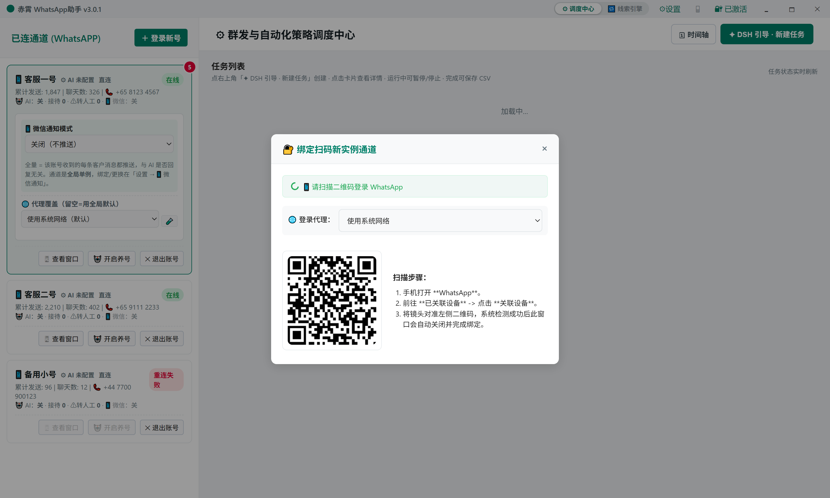Image resolution: width=830 pixels, height=498 pixels.
Task: Click the 已激活 status item
Action: tap(731, 9)
